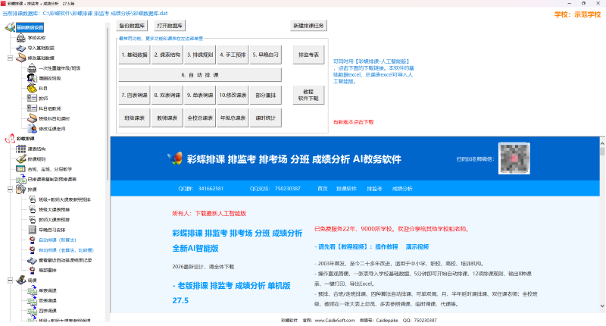Viewport: 606px width, 326px height.
Task: Click 5. 早晚自习 button
Action: (x=266, y=55)
